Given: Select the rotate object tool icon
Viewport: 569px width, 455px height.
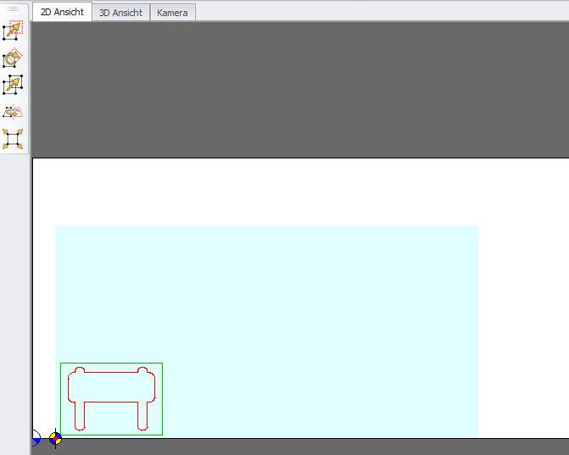Looking at the screenshot, I should click(x=13, y=58).
